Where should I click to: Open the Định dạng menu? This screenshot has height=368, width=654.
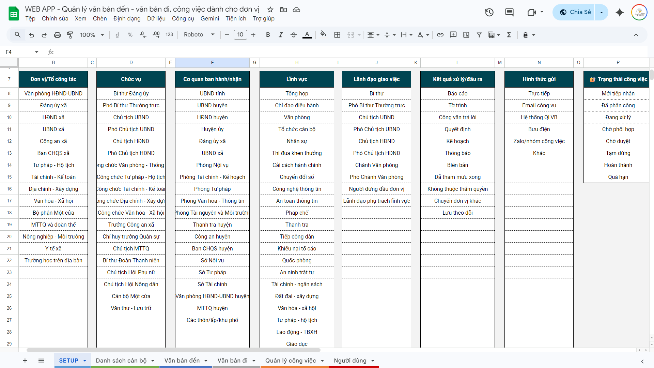[127, 18]
